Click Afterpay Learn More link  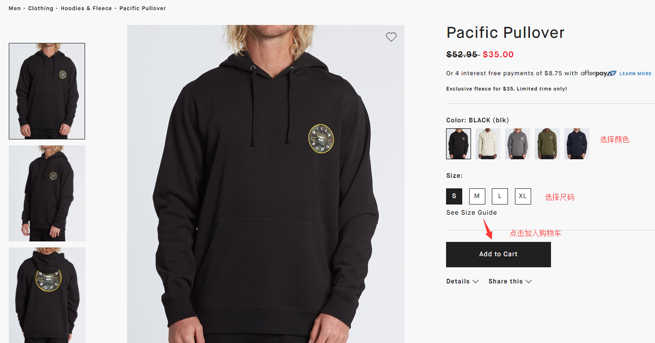[635, 74]
